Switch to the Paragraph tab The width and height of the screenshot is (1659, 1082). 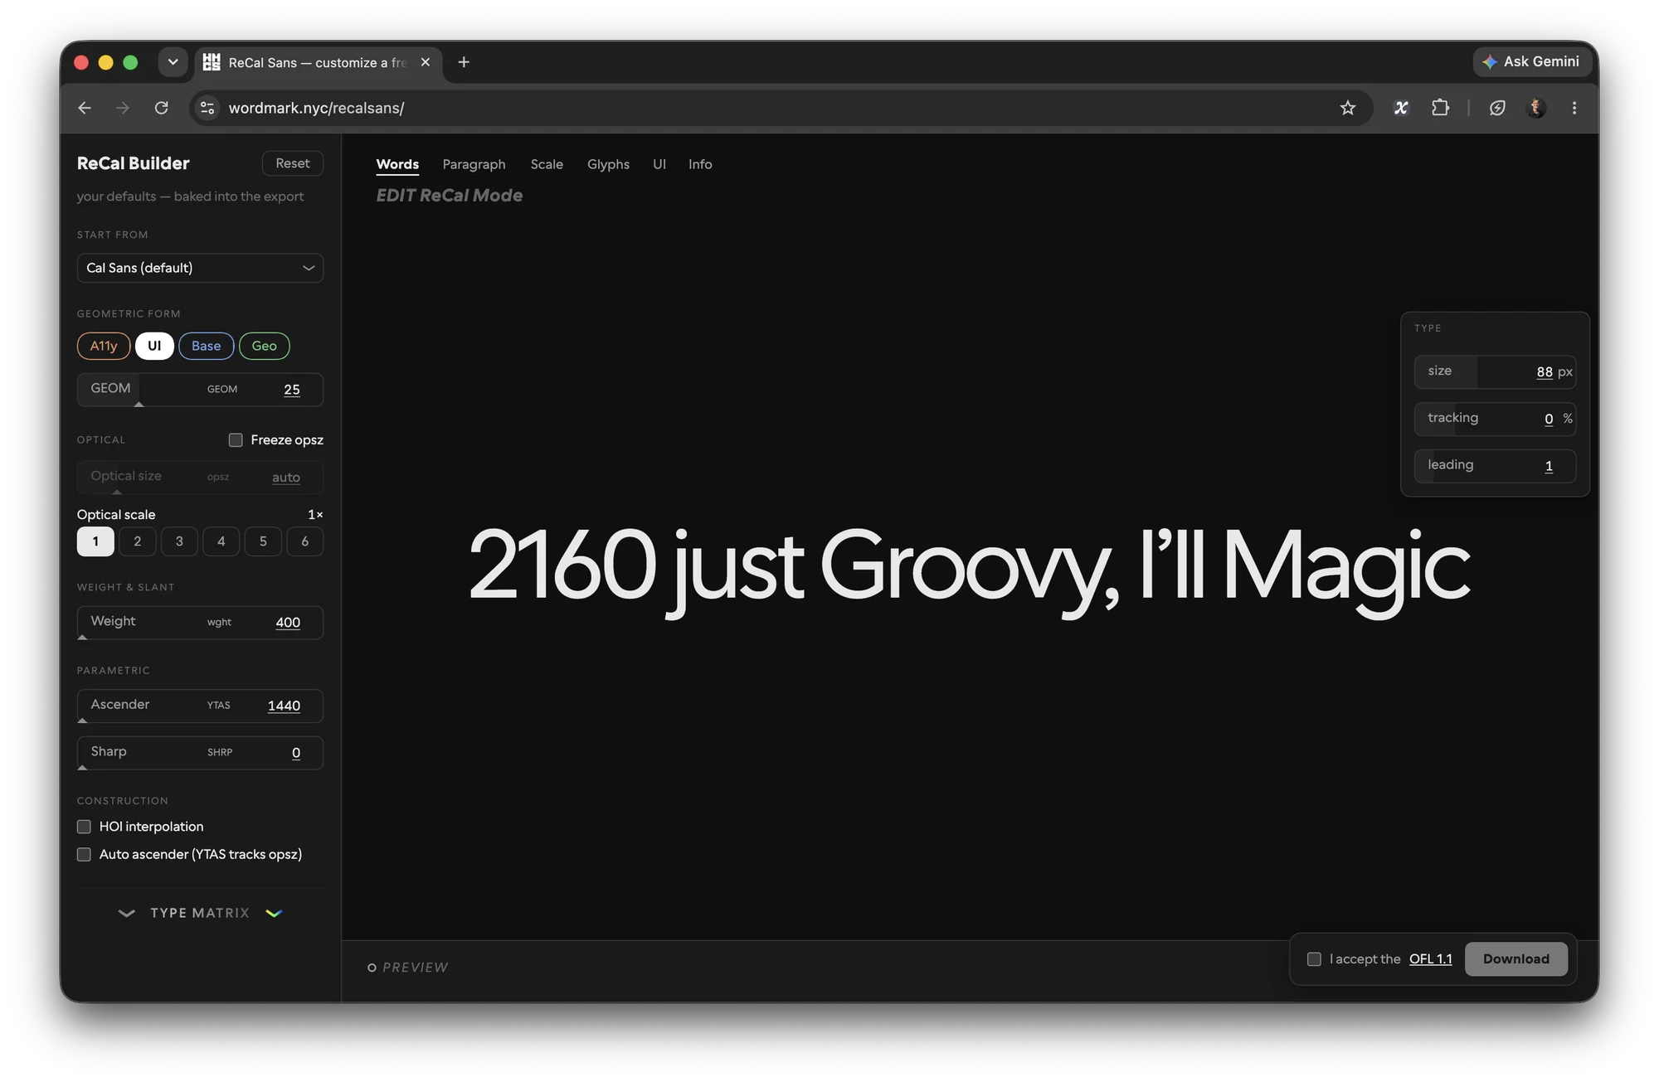[x=474, y=164]
